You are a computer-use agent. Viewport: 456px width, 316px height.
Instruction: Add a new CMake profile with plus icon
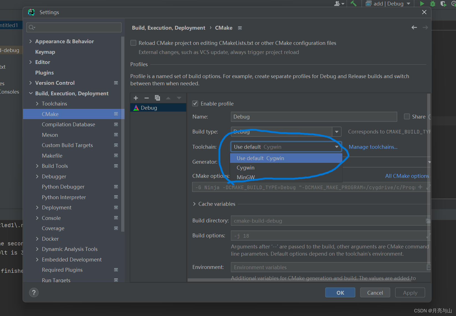pos(136,98)
